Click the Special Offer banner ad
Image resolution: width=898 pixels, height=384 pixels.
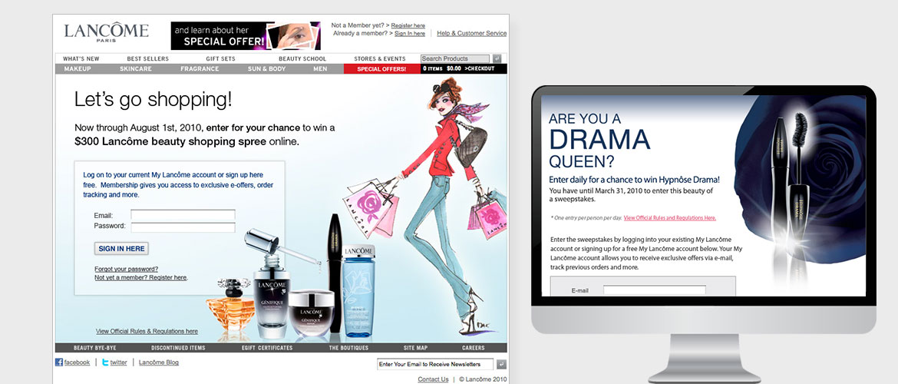click(x=234, y=35)
